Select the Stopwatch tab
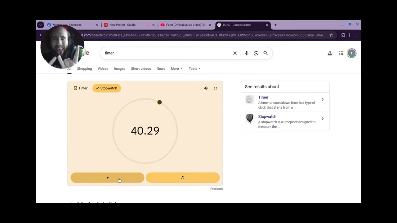The height and width of the screenshot is (223, 397). click(107, 88)
